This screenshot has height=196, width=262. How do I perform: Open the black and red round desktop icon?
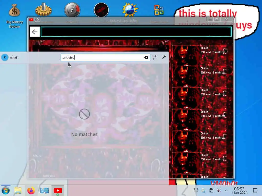101,10
